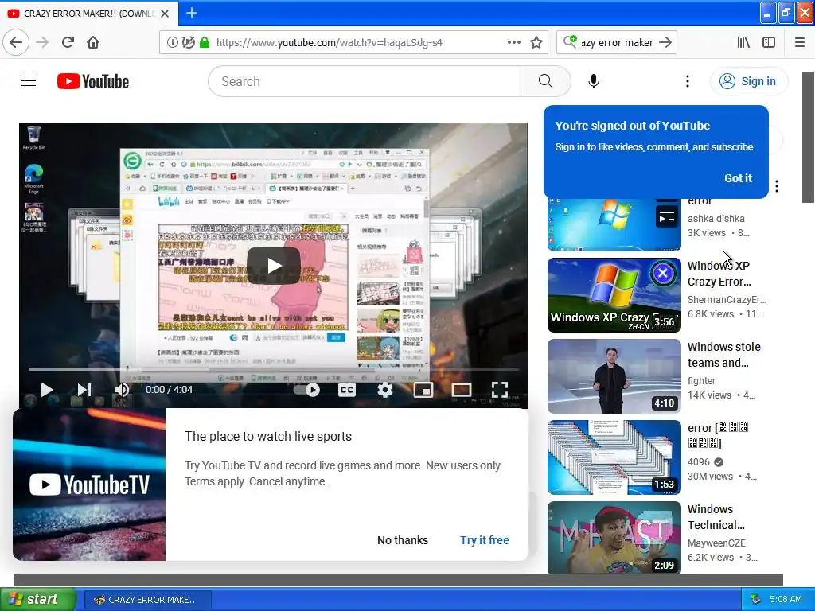The width and height of the screenshot is (815, 611).
Task: Click the green padlock connection icon
Action: pyautogui.click(x=205, y=42)
